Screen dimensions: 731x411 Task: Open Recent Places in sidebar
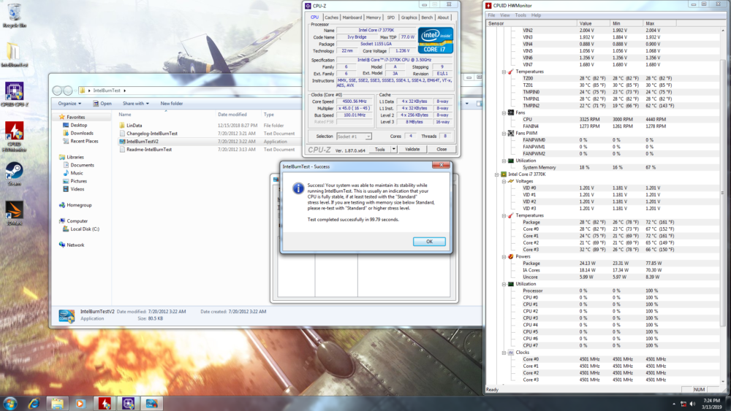(x=84, y=141)
